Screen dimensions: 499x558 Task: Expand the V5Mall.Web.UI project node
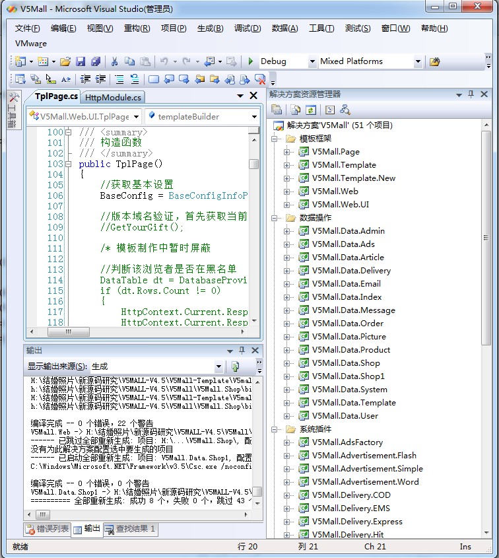[x=286, y=205]
